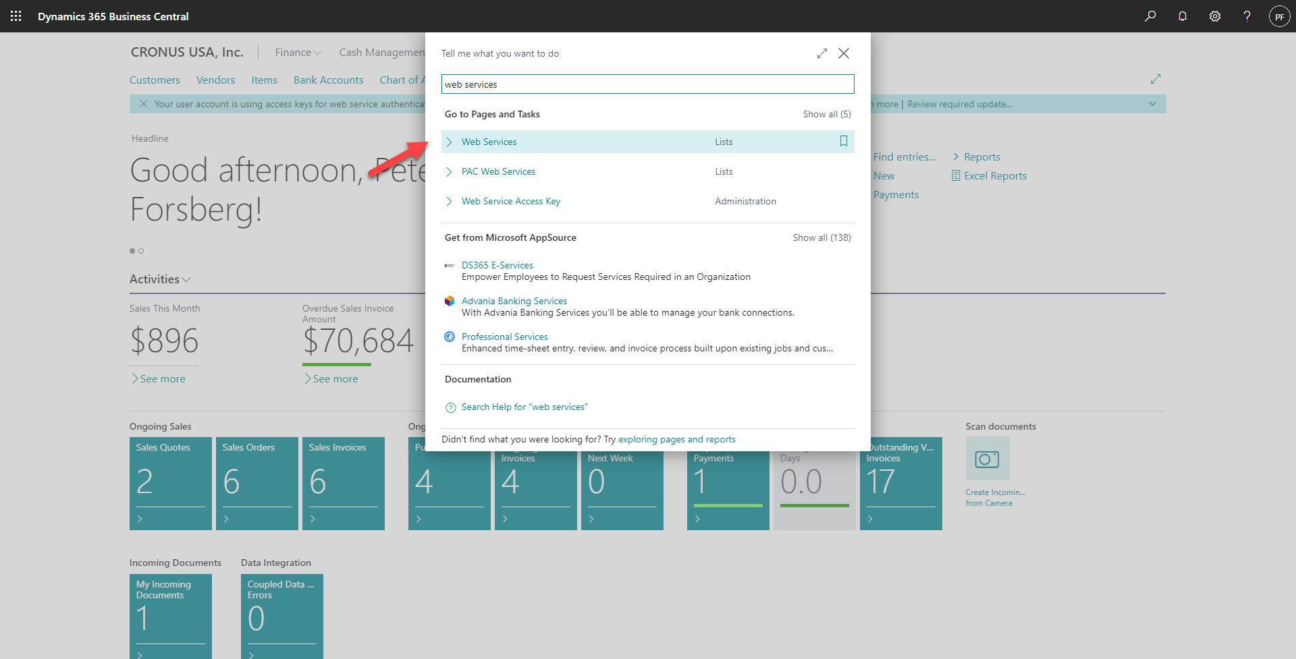
Task: Expand the notification bar chevron
Action: point(1152,104)
